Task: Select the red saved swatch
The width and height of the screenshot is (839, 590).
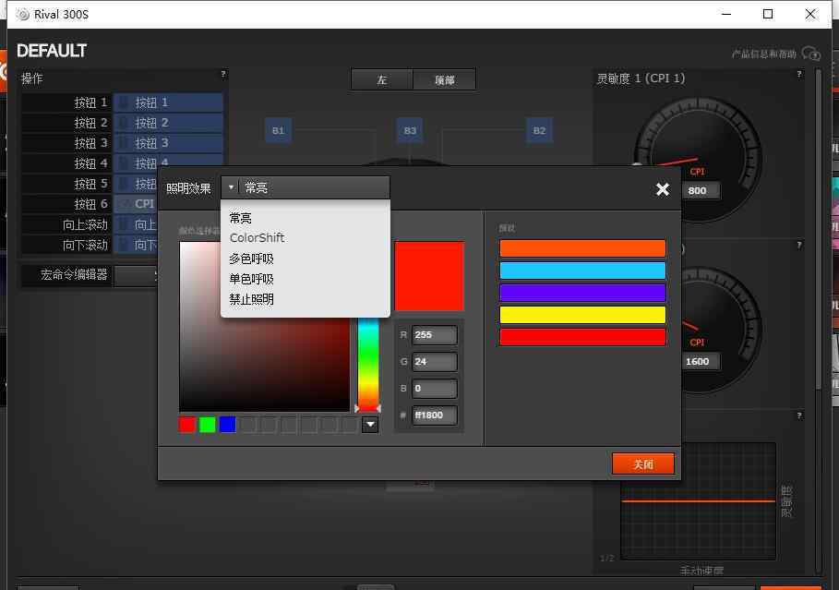Action: tap(186, 425)
